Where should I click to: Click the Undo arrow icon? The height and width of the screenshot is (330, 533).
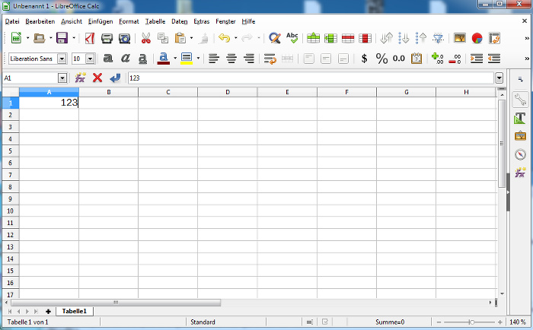(224, 38)
